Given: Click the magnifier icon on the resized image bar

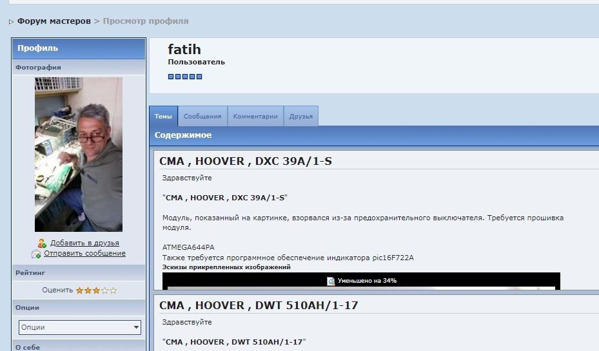Looking at the screenshot, I should (x=331, y=281).
